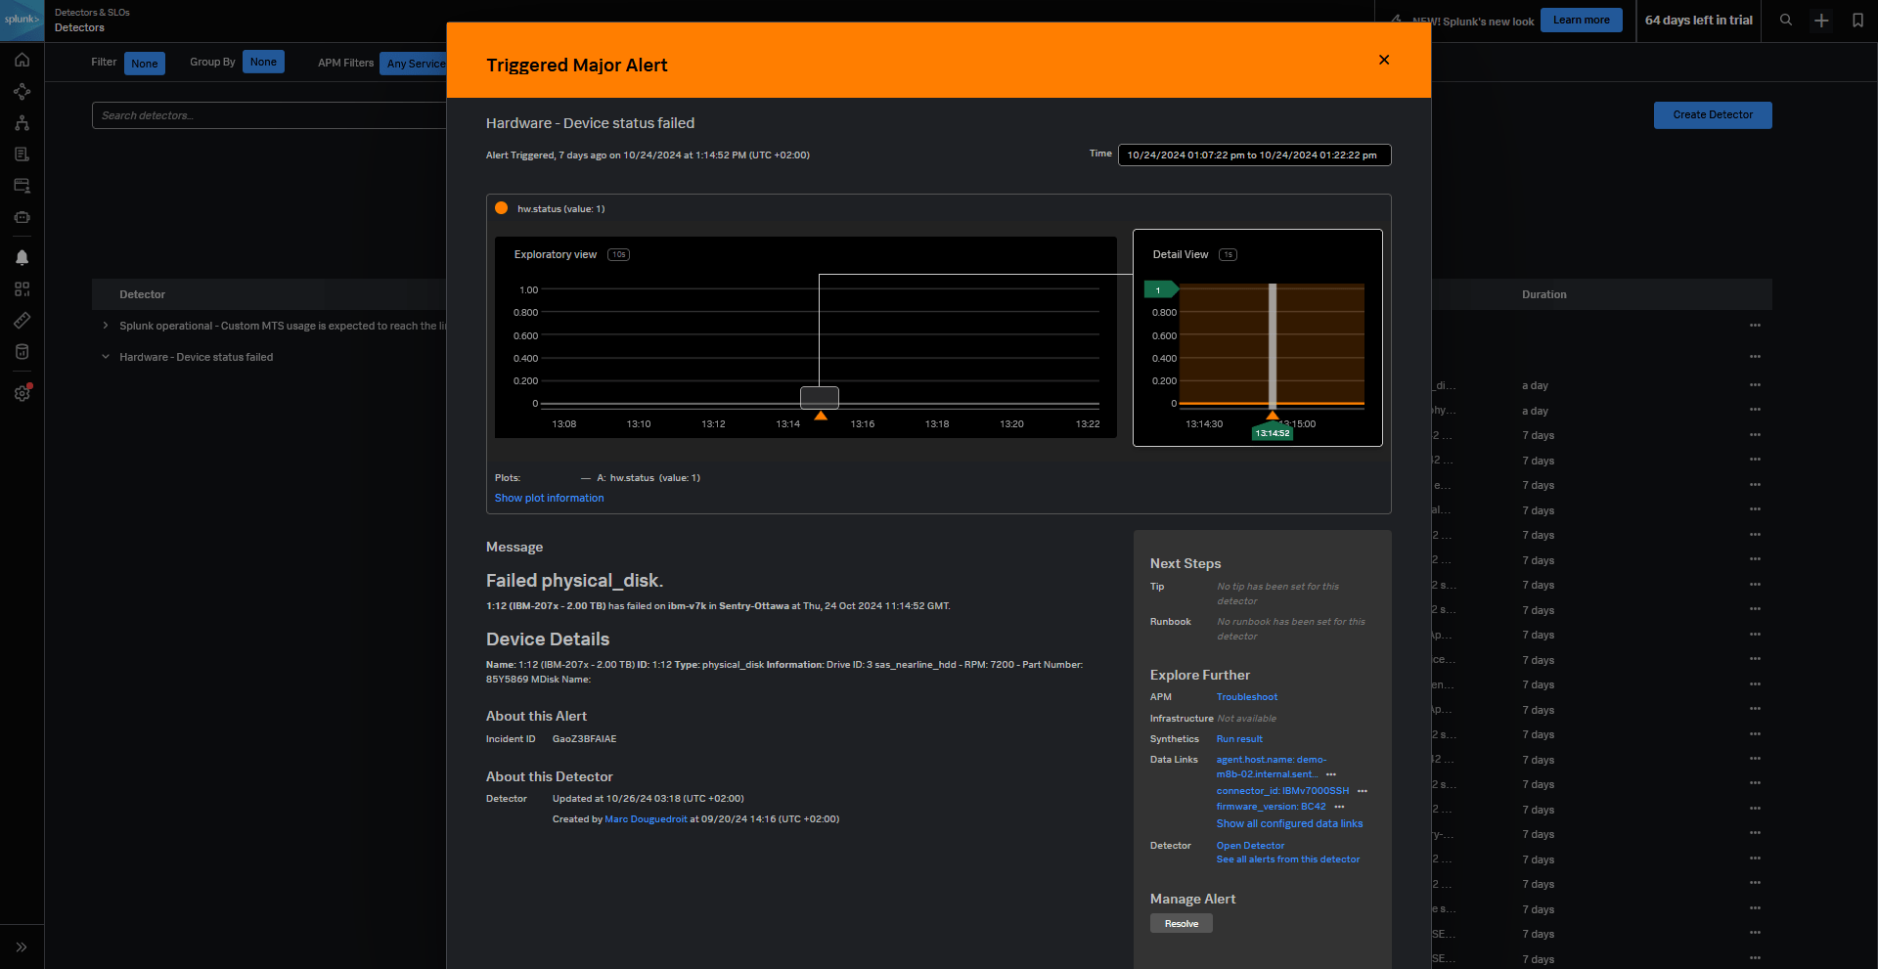Screen dimensions: 1878x969
Task: Click the plus icon in the top bar
Action: [x=1821, y=21]
